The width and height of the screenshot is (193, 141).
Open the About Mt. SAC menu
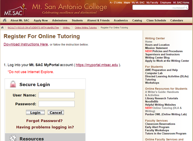pos(20,20)
